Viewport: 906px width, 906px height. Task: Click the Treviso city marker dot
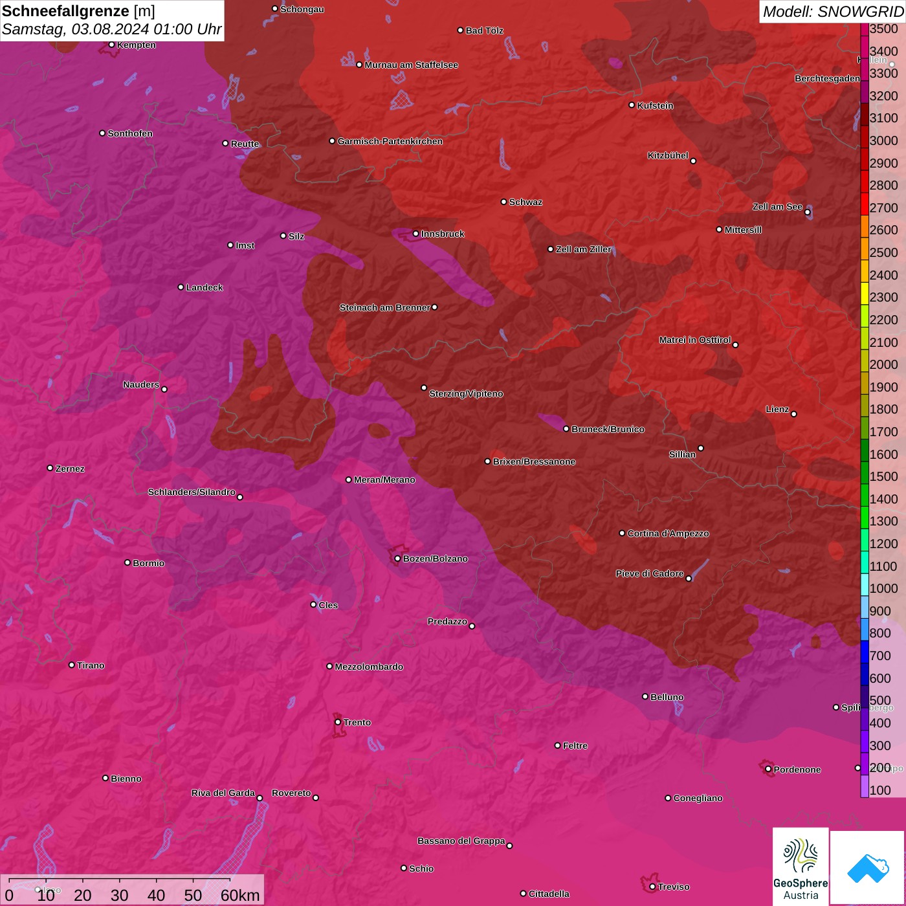[652, 887]
